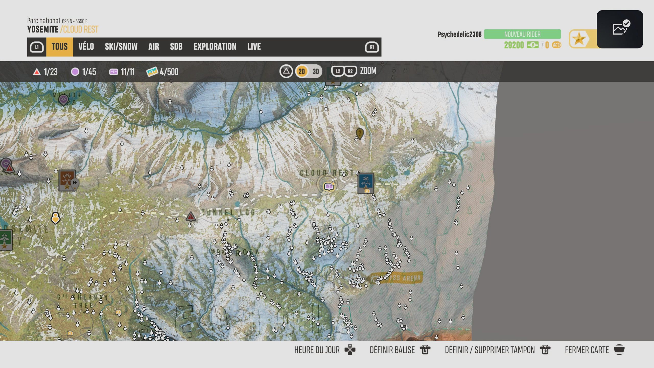Switch to the VÉLO tab
This screenshot has width=654, height=368.
point(86,47)
